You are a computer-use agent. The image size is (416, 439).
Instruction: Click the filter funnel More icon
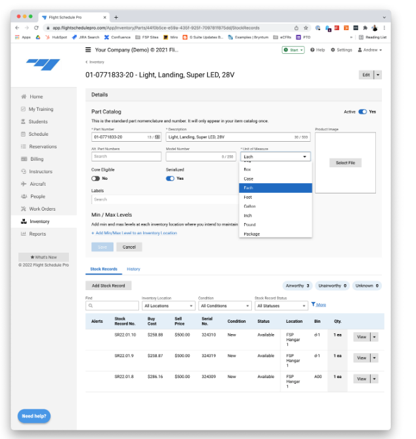[x=313, y=304]
